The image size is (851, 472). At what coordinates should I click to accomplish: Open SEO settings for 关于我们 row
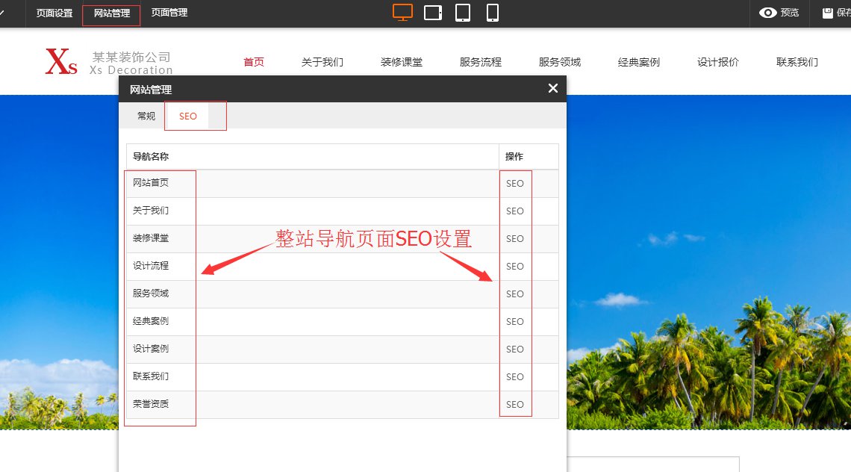pyautogui.click(x=515, y=211)
